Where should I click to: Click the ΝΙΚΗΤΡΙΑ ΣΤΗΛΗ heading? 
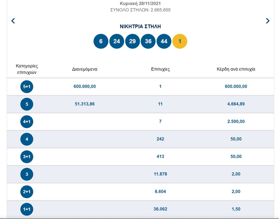tap(140, 27)
